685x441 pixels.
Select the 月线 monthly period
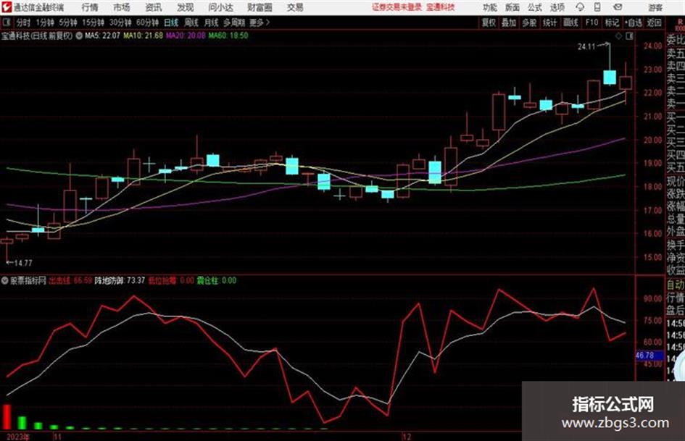[212, 22]
